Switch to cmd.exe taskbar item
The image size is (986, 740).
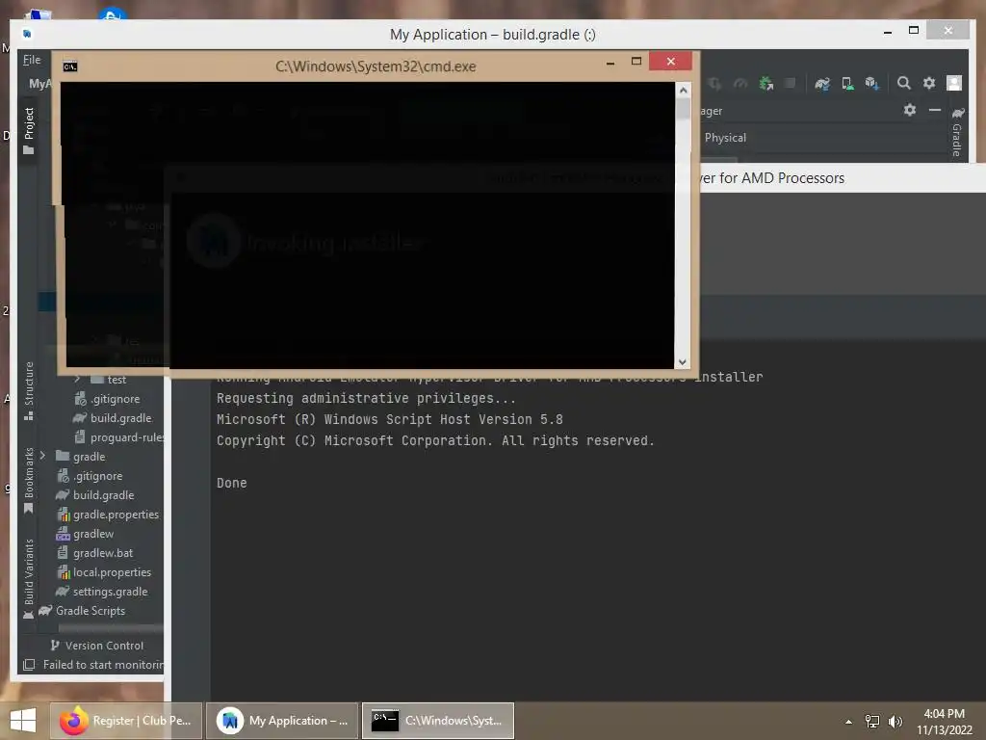[438, 721]
